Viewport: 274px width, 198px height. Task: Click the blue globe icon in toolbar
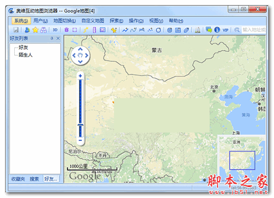point(169,30)
